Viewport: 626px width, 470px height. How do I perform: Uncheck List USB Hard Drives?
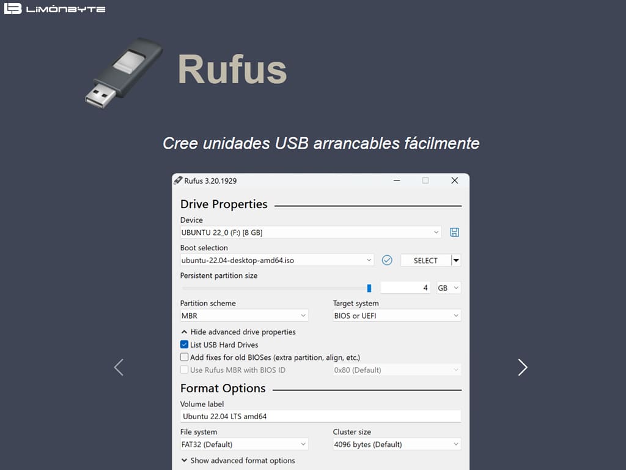click(184, 345)
